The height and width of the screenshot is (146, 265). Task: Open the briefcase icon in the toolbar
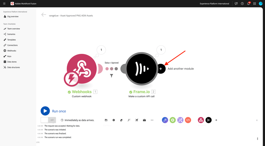pyautogui.click(x=144, y=120)
